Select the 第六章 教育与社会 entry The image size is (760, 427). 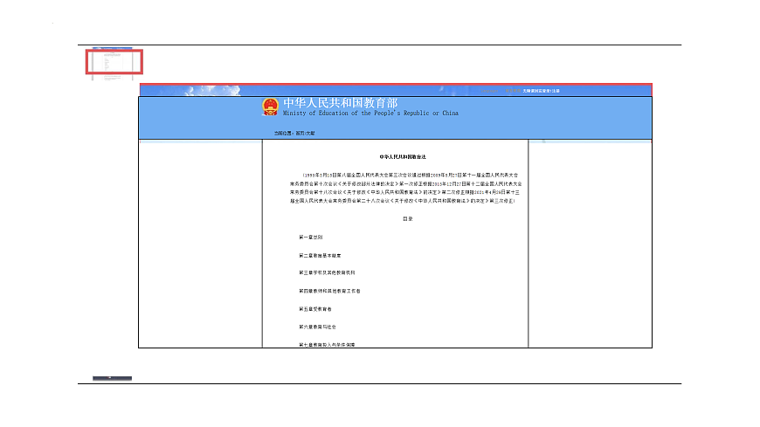317,327
